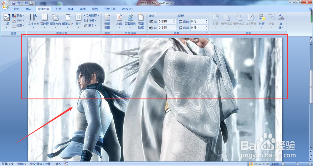Click the 页面: 1/1 status indicator
Viewport: 313px width, 166px height.
click(x=8, y=164)
